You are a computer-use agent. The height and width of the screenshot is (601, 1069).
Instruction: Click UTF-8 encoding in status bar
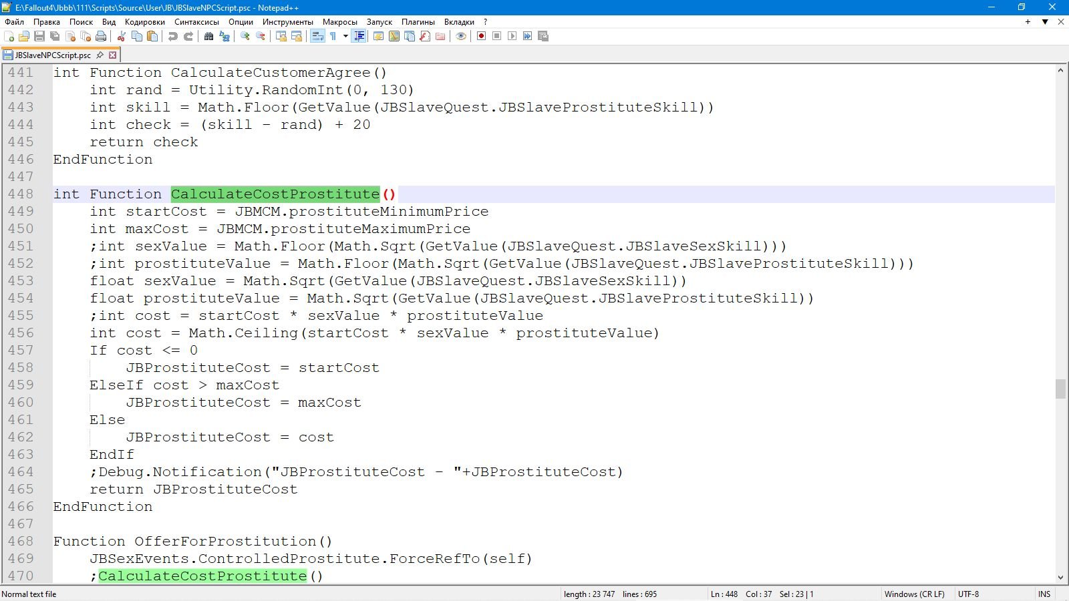(968, 594)
